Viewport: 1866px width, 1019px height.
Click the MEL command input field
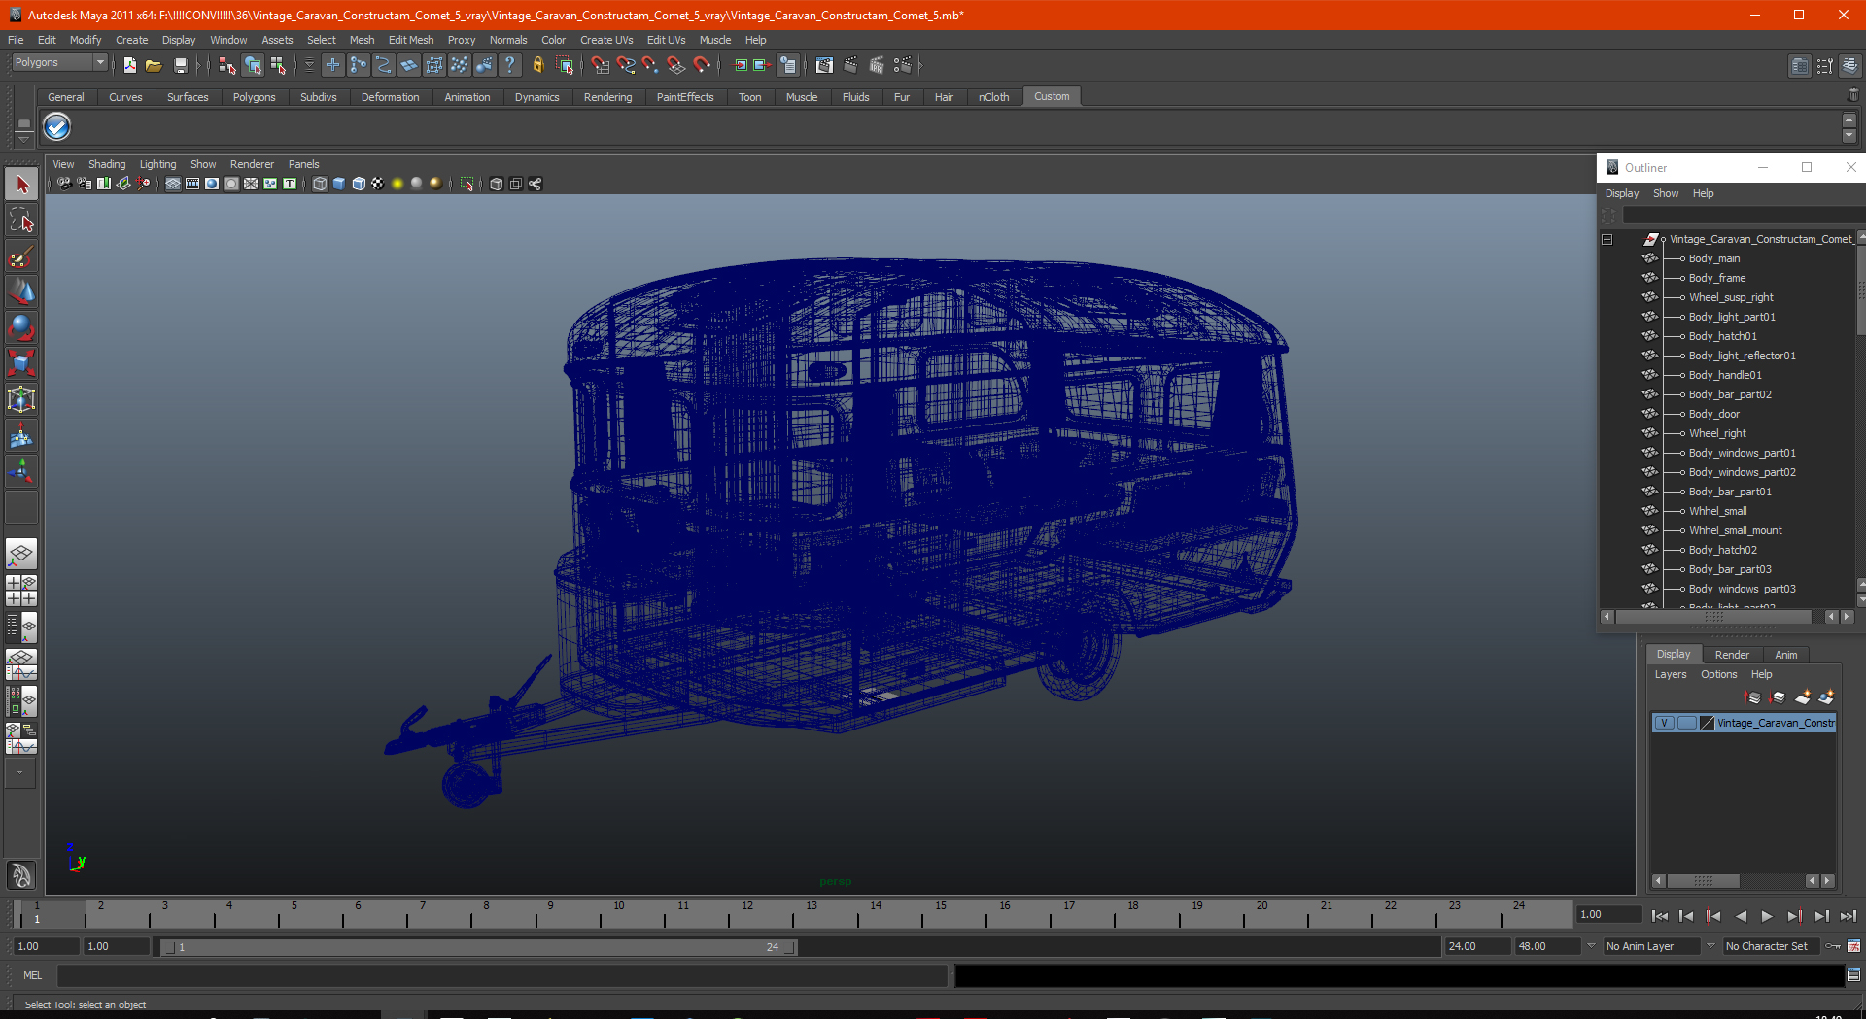pos(501,975)
